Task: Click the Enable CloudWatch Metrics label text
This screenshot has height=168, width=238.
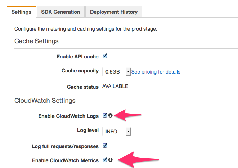Action: [x=65, y=160]
